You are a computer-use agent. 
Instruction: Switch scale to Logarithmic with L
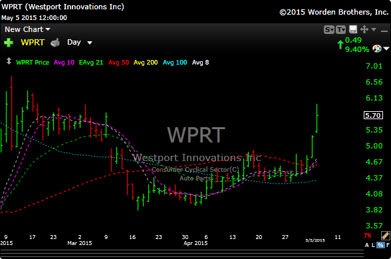point(373,245)
